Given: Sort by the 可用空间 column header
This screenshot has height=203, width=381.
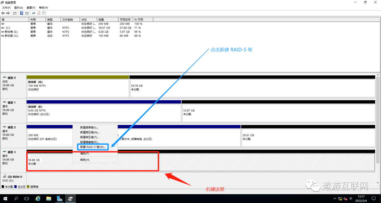Looking at the screenshot, I should 125,19.
